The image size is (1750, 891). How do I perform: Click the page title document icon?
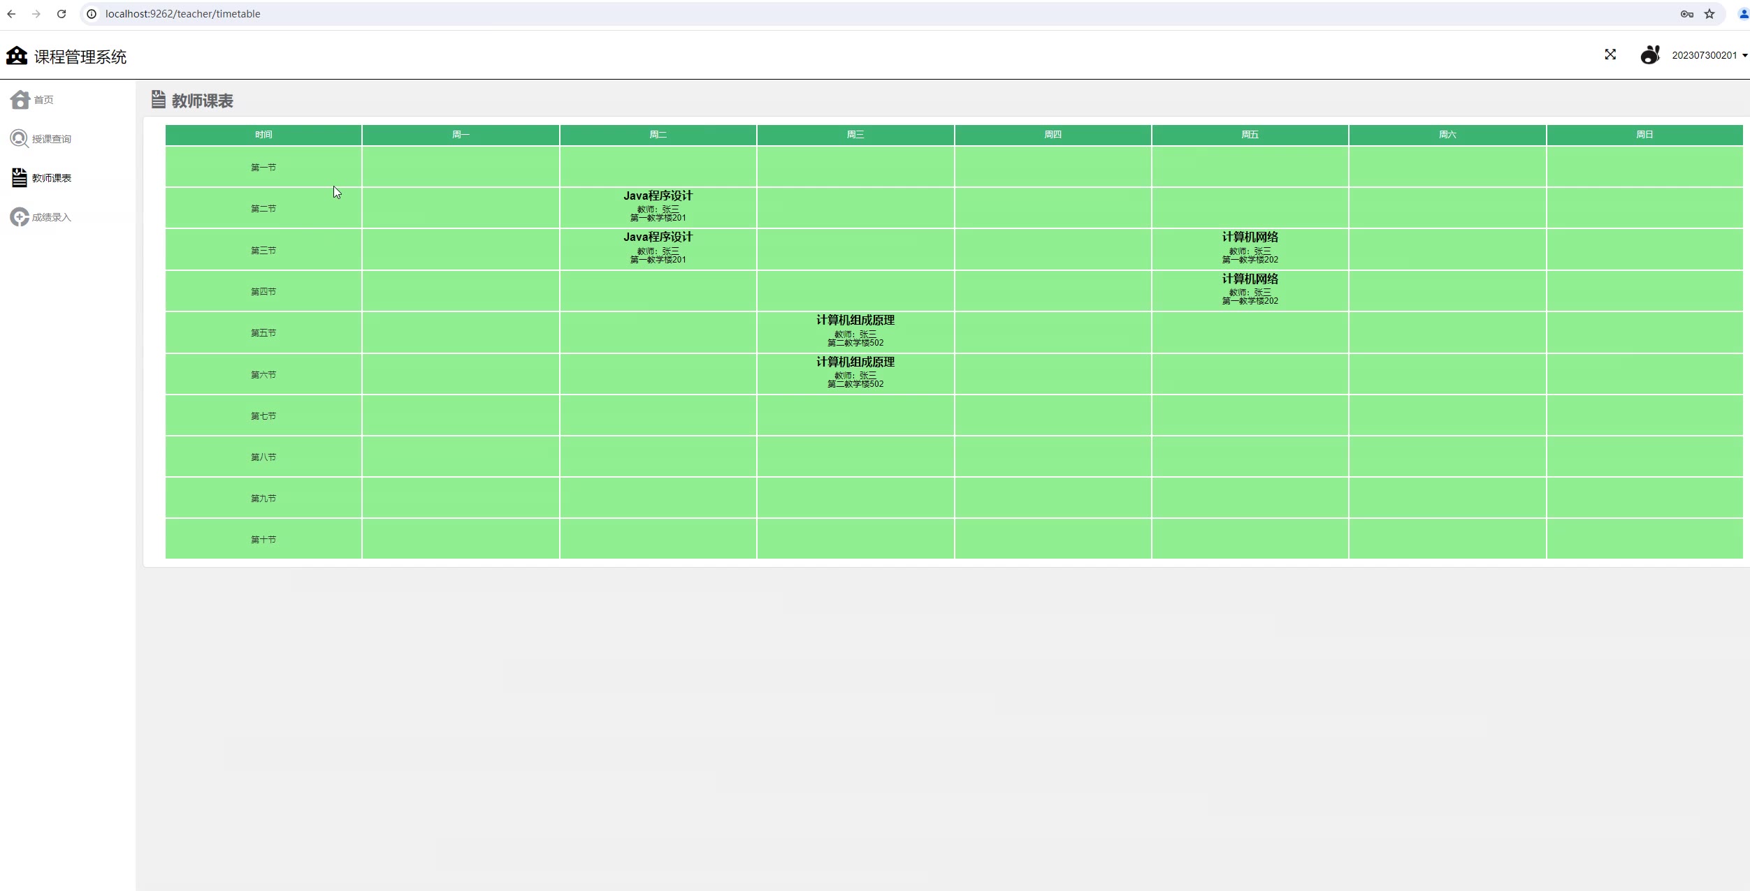(159, 100)
